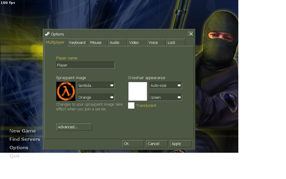Open the Mouse tab
The width and height of the screenshot is (286, 179).
click(x=98, y=42)
